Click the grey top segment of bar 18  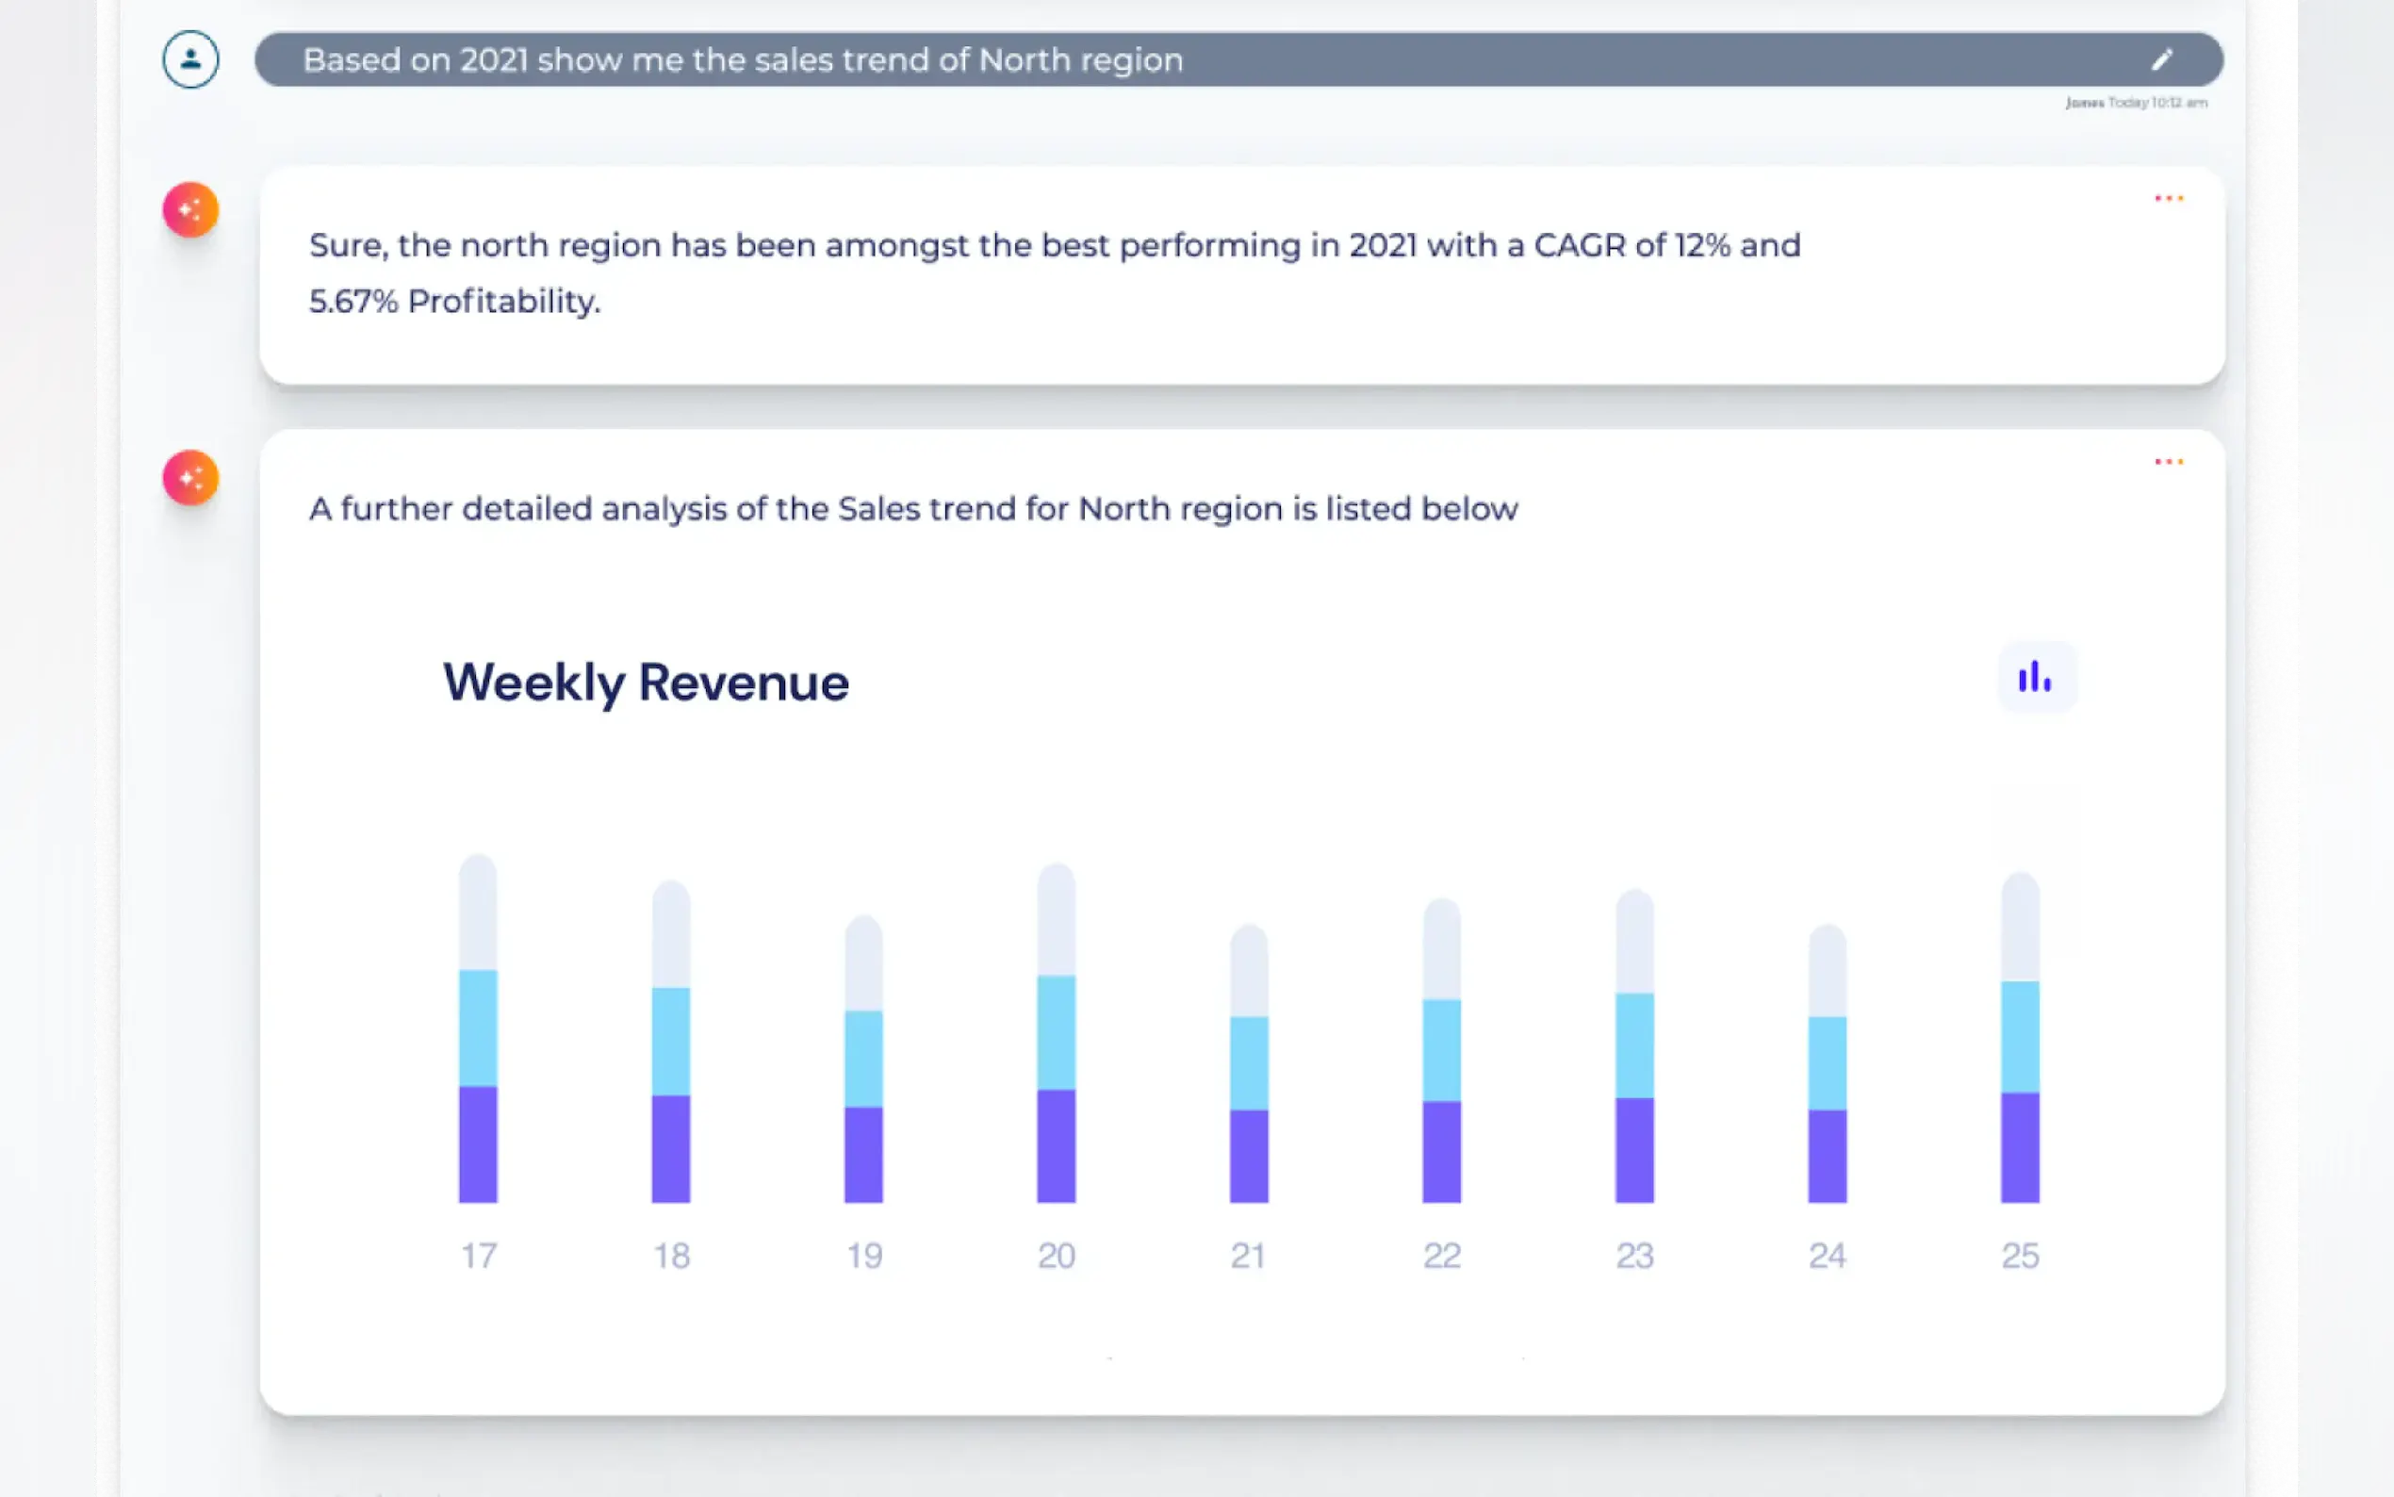671,935
